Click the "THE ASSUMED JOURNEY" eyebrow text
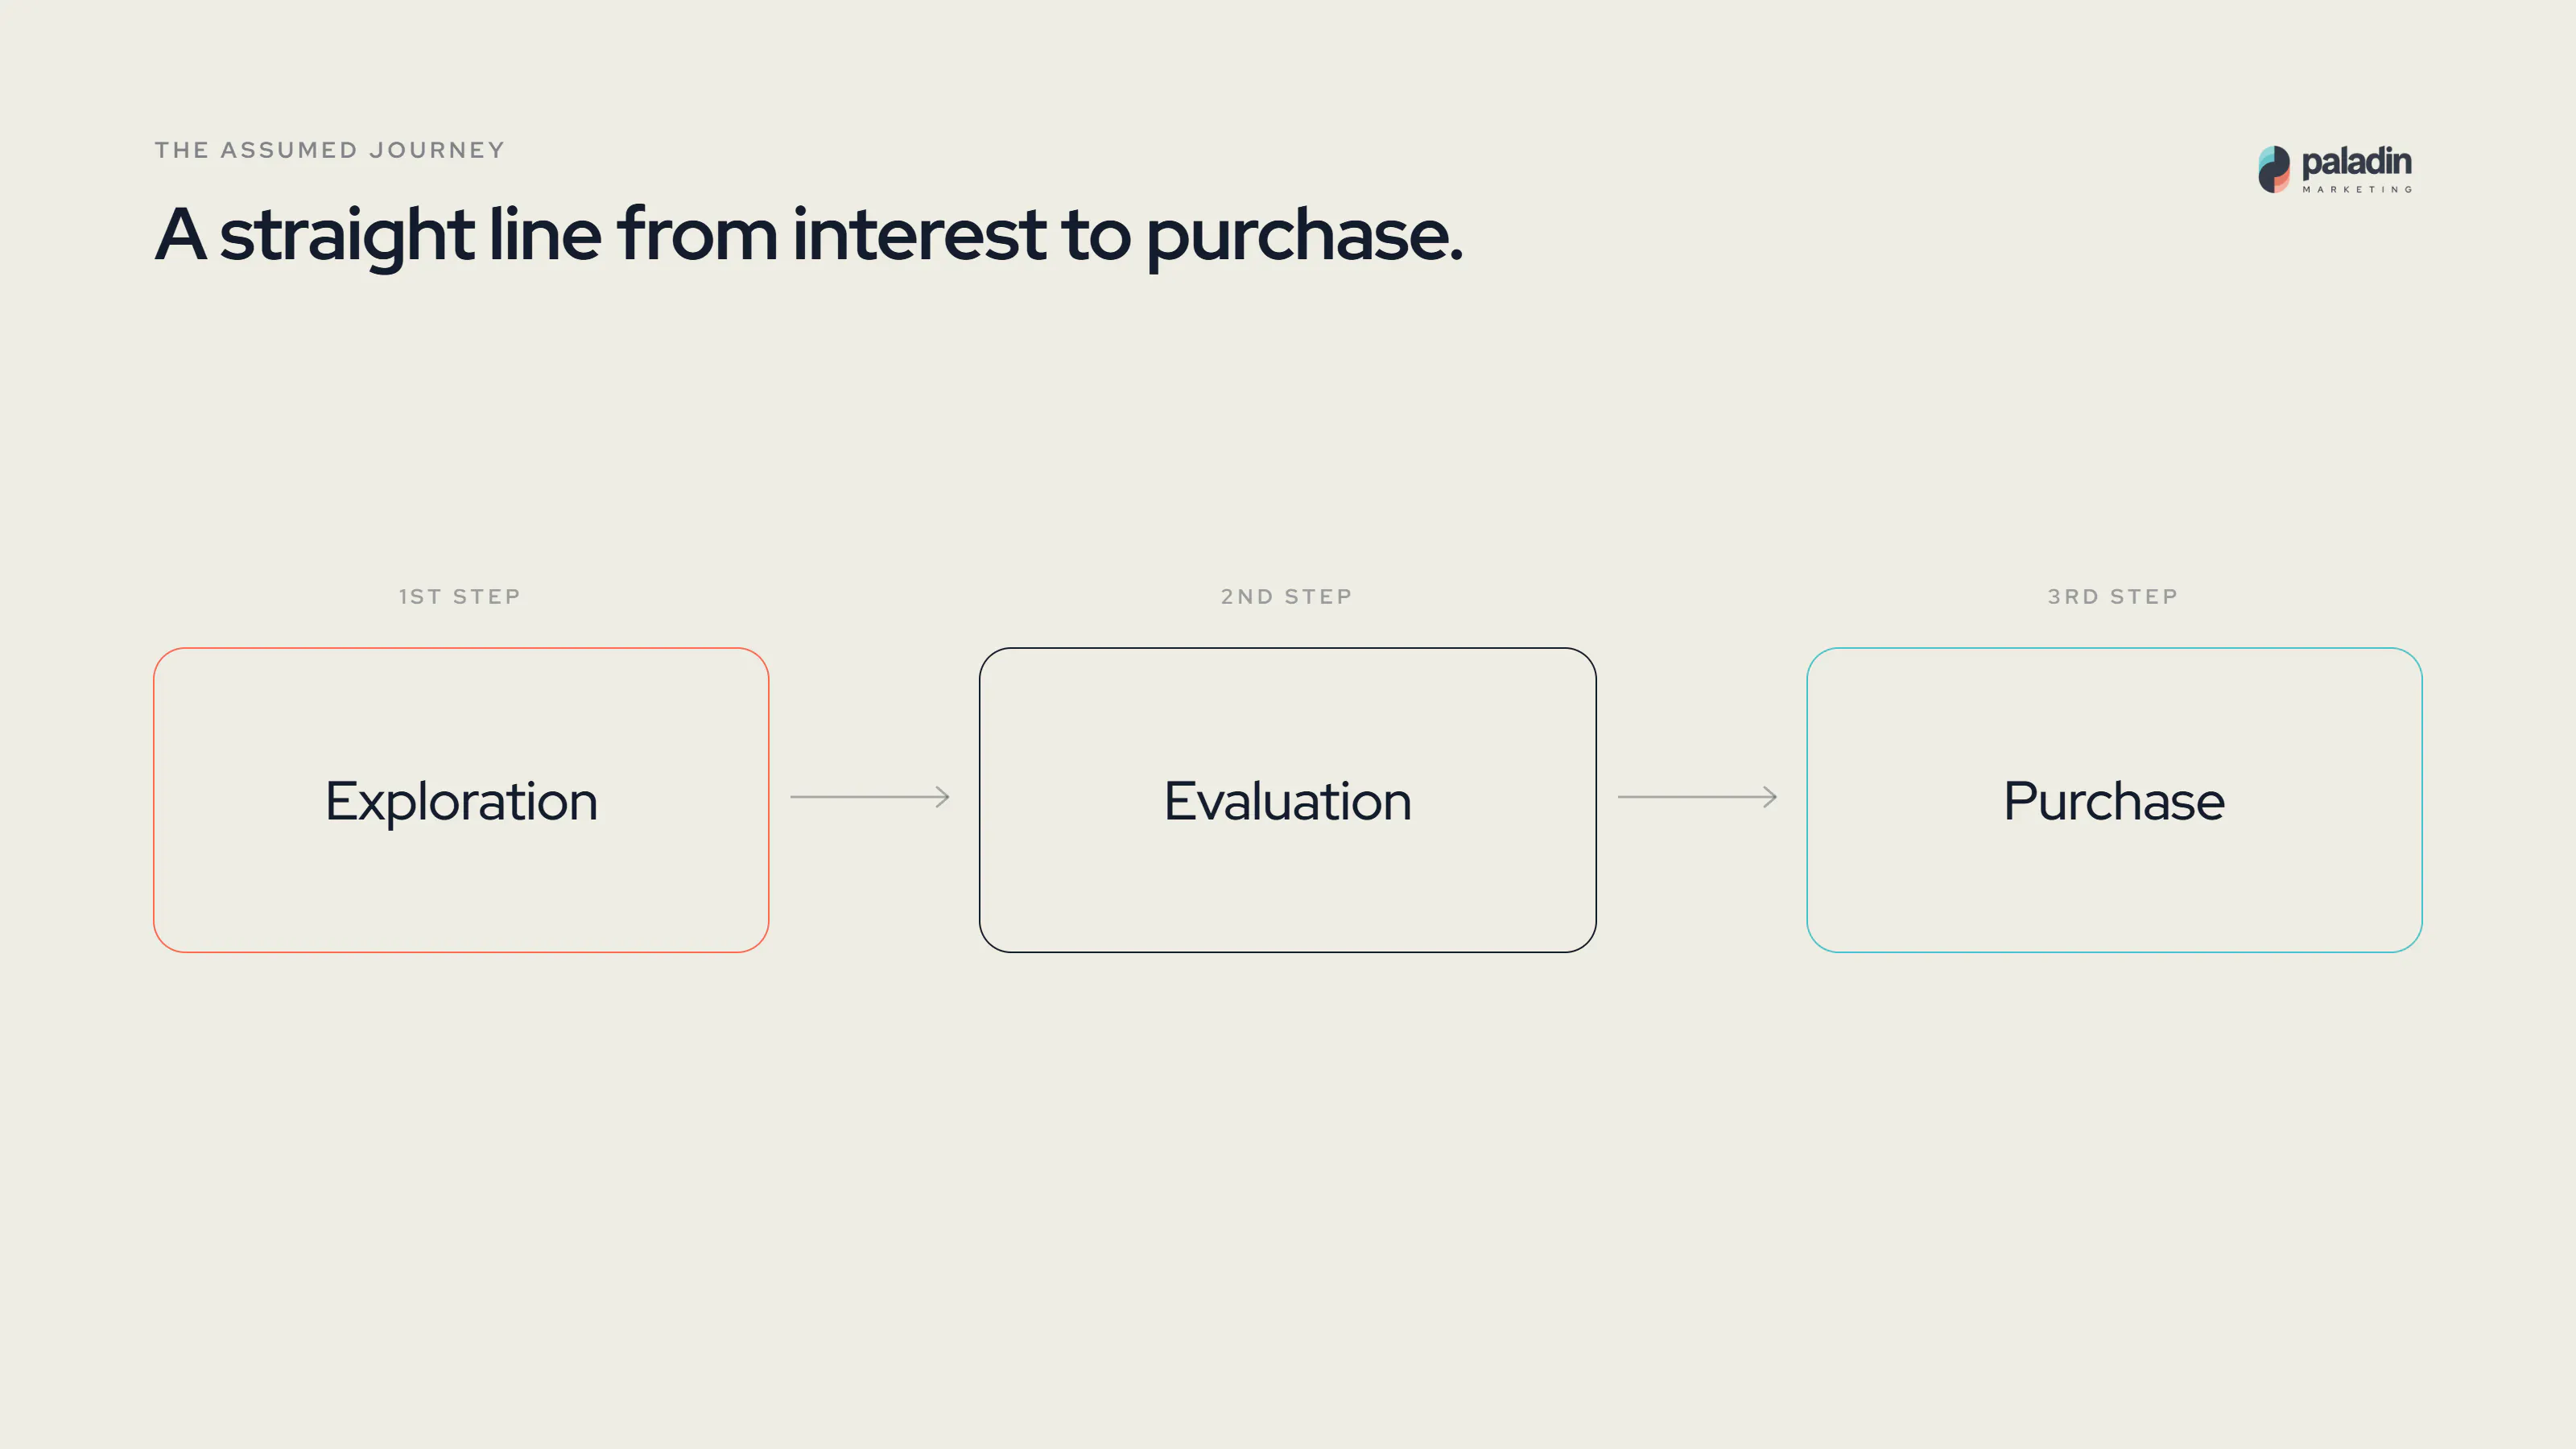This screenshot has height=1449, width=2576. pyautogui.click(x=330, y=150)
